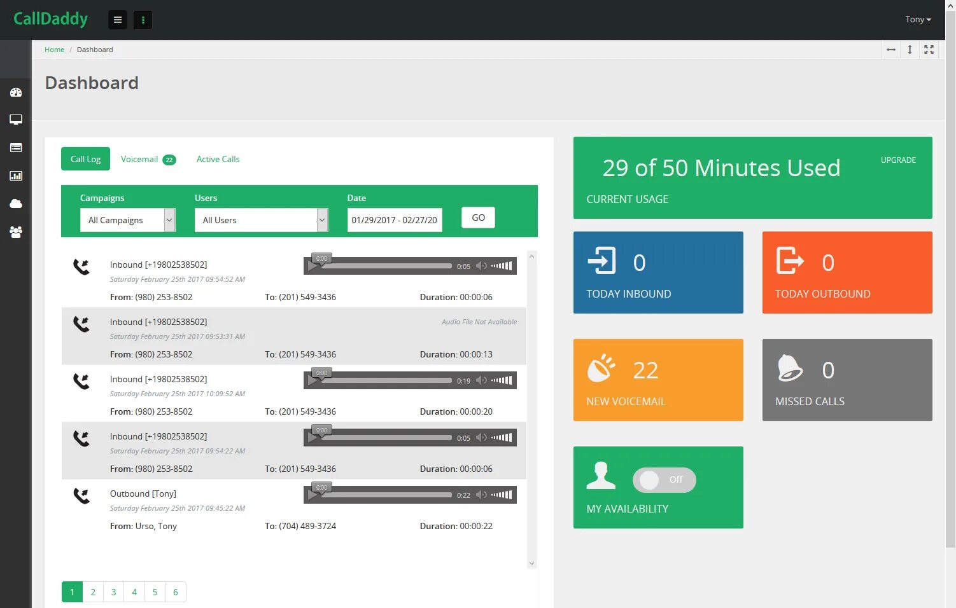
Task: Mute audio of 09:54:52 AM call
Action: [481, 266]
